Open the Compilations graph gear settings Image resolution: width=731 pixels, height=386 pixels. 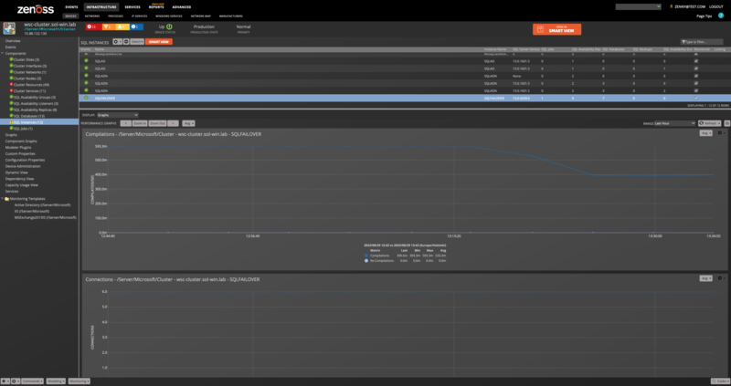tap(721, 133)
